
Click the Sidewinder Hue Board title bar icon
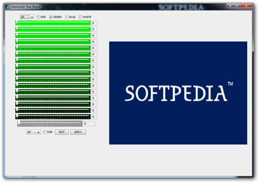[x=7, y=7]
